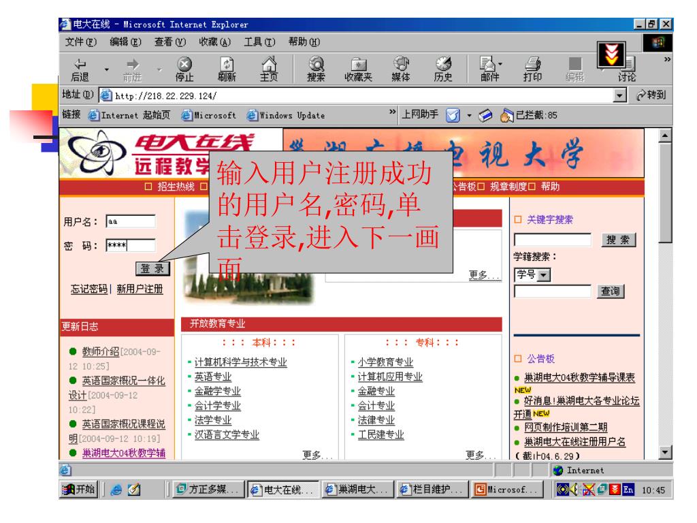Expand the toolbar overflow chevron at right
This screenshot has height=523, width=697.
667,59
